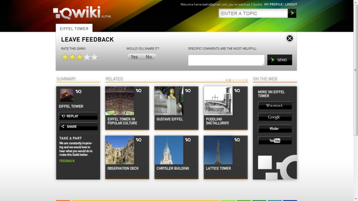Open Flickr for Eiffel Tower

(275, 129)
